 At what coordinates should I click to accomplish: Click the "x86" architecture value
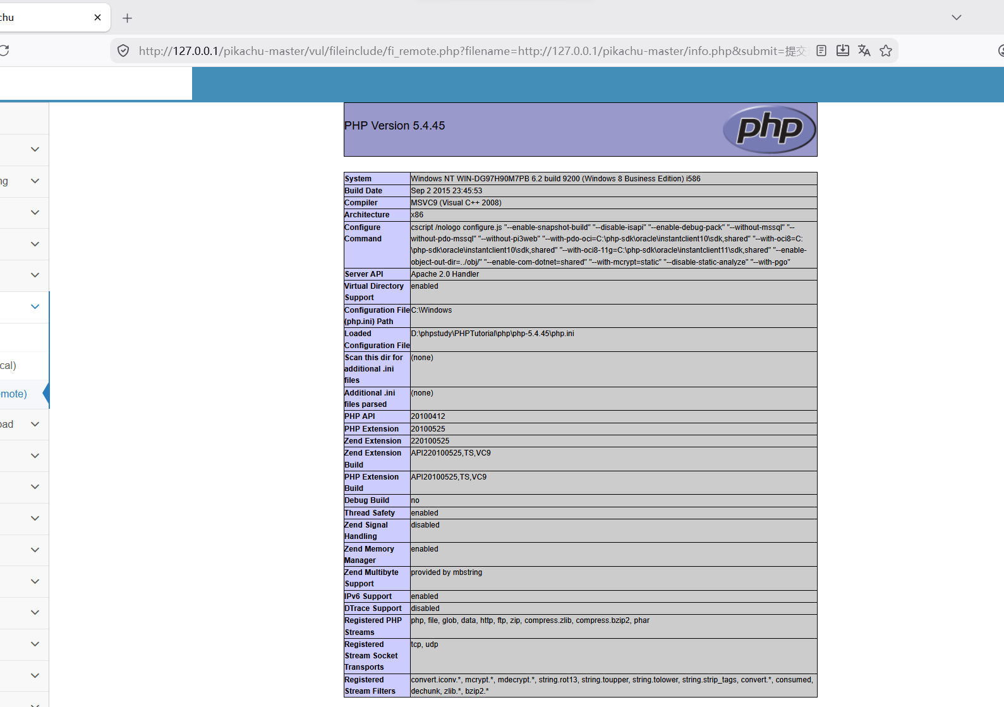tap(417, 215)
